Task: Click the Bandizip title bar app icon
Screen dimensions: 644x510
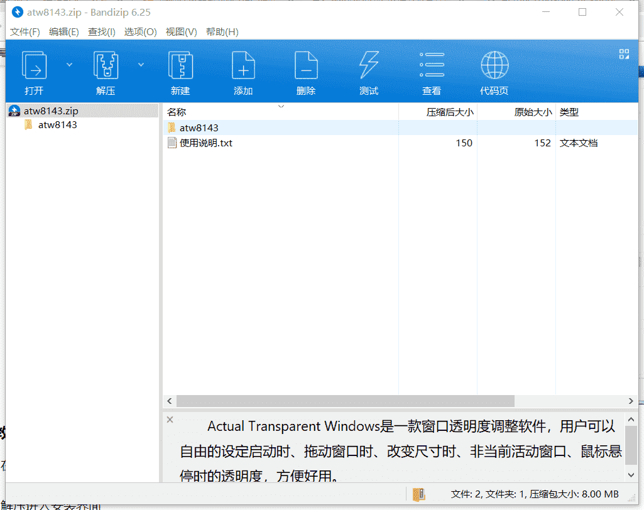Action: (x=17, y=13)
